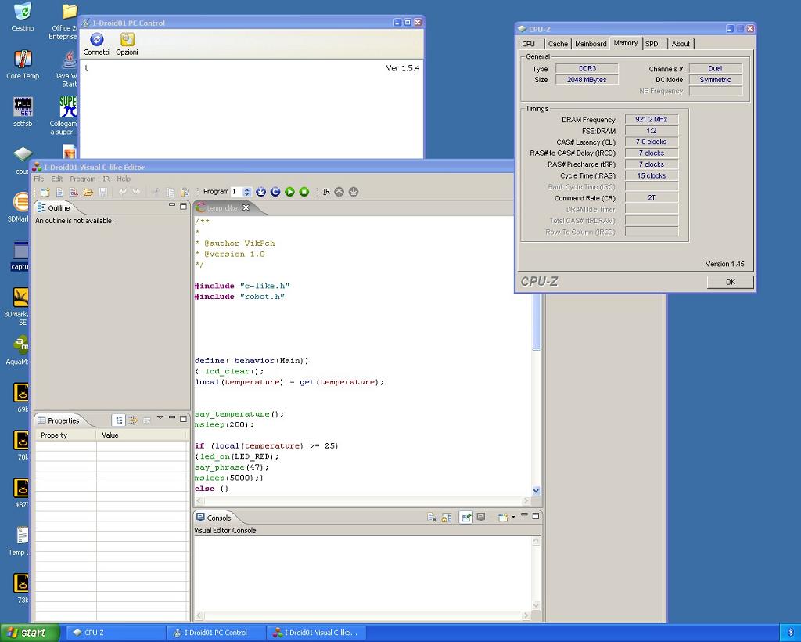This screenshot has height=642, width=801.
Task: Toggle pin console button
Action: click(466, 518)
